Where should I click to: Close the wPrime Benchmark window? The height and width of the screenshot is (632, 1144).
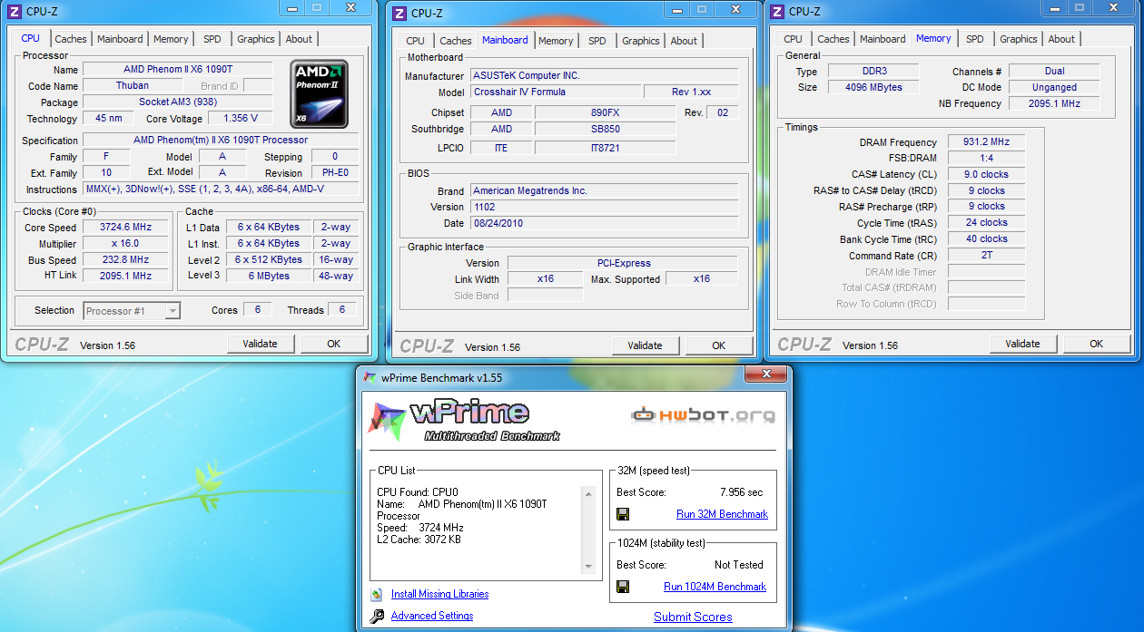pos(765,374)
